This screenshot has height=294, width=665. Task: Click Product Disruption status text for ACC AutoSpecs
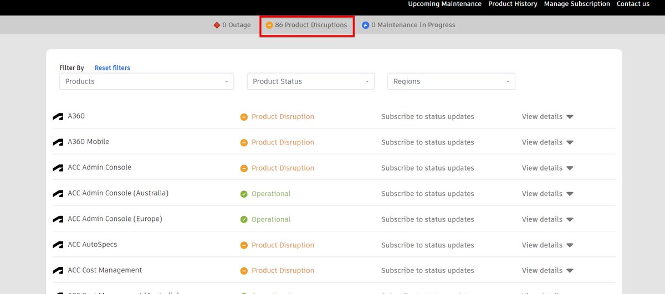point(283,245)
